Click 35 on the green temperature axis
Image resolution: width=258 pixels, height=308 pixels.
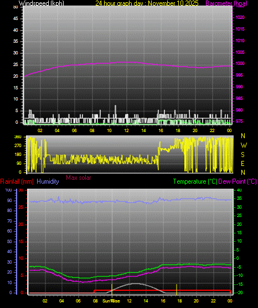coord(239,198)
